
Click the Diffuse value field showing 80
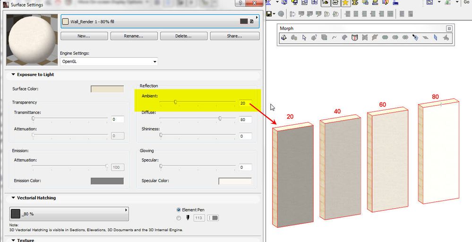245,120
